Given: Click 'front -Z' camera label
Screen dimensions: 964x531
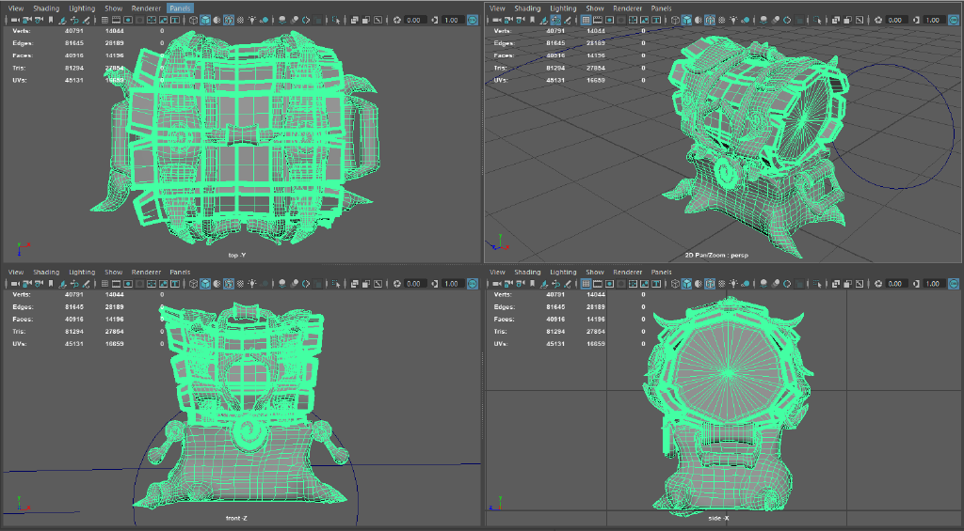Looking at the screenshot, I should click(236, 518).
